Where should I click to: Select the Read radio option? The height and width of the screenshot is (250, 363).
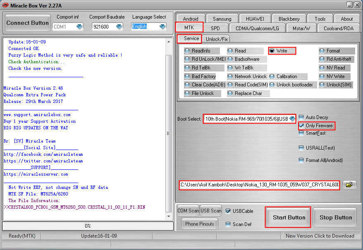(245, 51)
